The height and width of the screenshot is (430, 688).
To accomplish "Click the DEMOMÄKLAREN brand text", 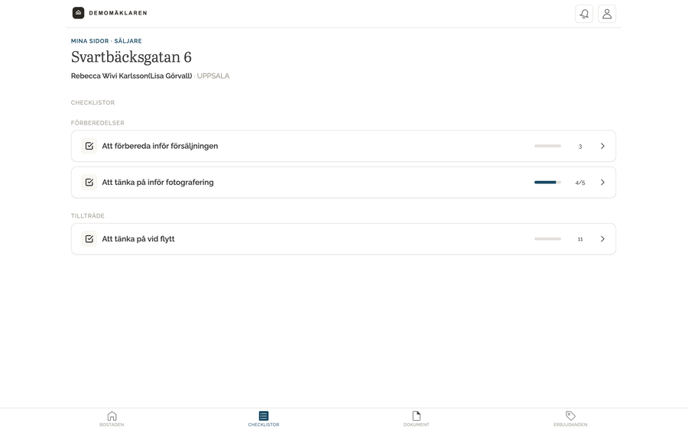I will tap(118, 13).
